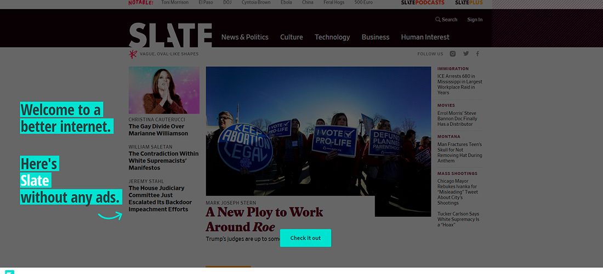This screenshot has width=603, height=274.
Task: Open Slate's Facebook icon
Action: click(x=477, y=54)
